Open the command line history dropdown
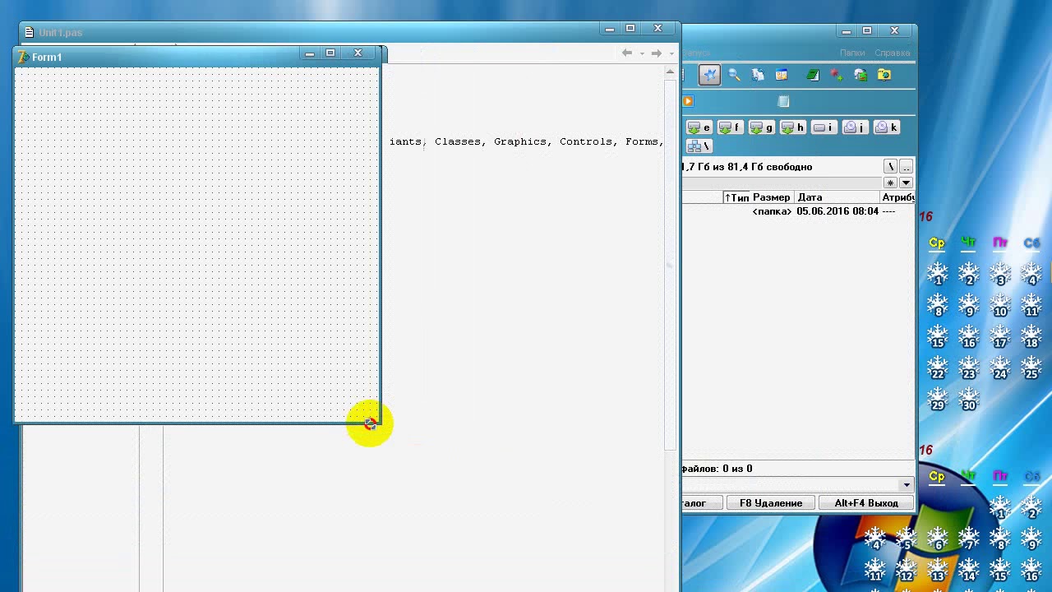 [906, 485]
